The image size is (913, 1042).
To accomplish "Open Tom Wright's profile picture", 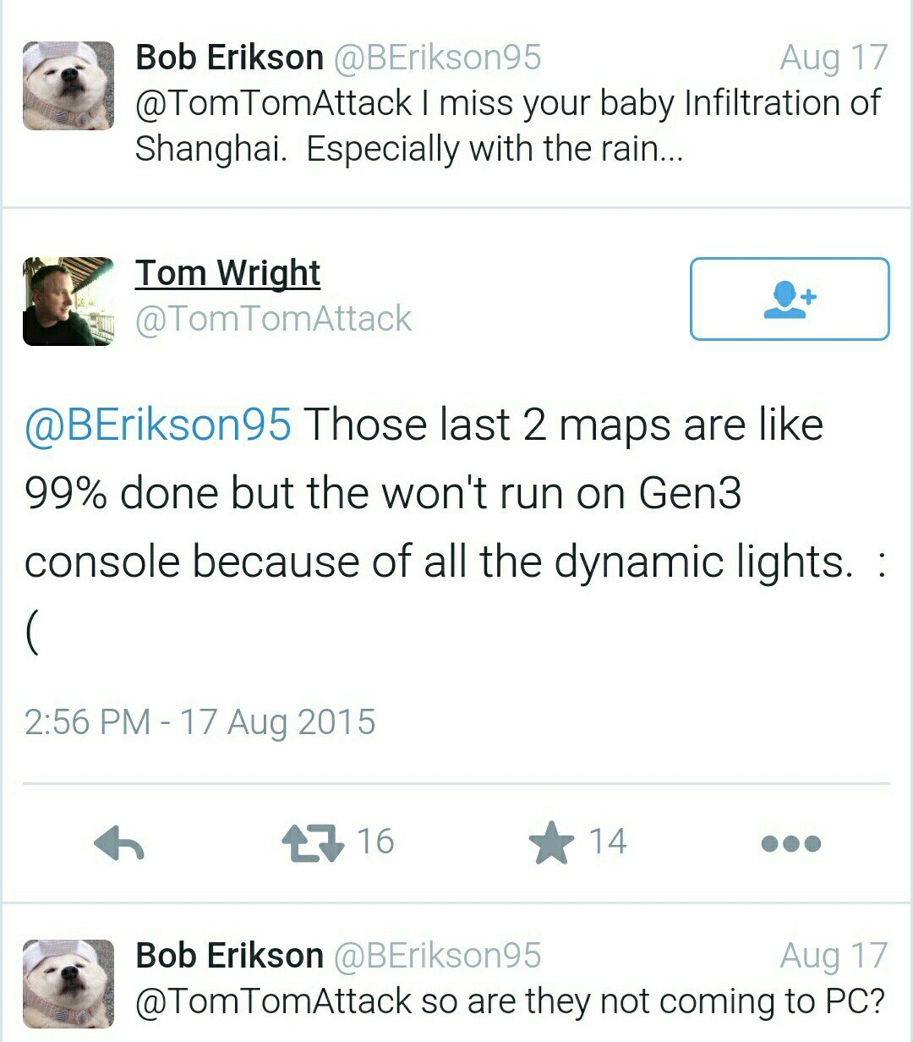I will 68,301.
